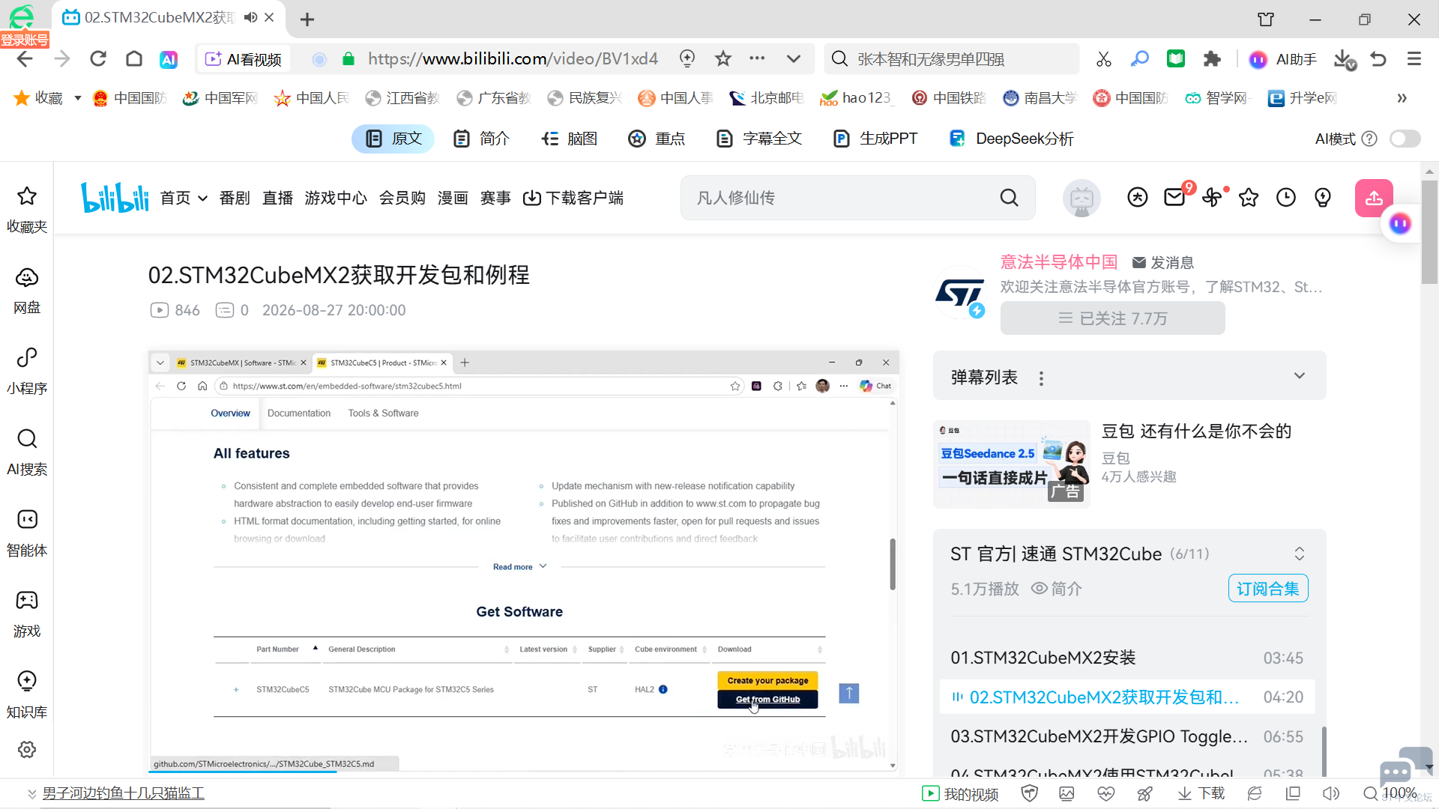Expand the 弹幕列表 panel chevron
Viewport: 1439px width, 809px height.
1300,375
